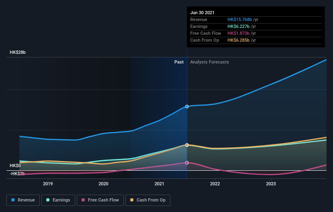Click the Past section label
The image size is (333, 212).
click(x=179, y=62)
